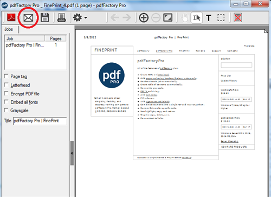Screen dimensions: 271x197
Task: Print the document with printer icon
Action: 61,18
